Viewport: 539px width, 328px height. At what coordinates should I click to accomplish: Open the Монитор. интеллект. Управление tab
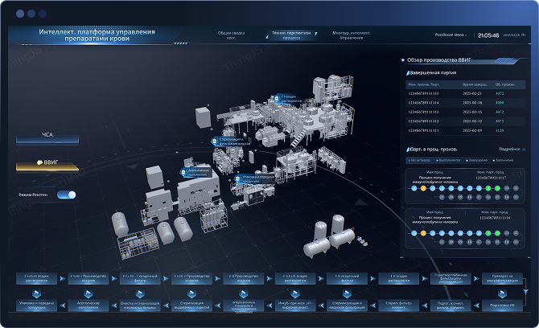(352, 35)
